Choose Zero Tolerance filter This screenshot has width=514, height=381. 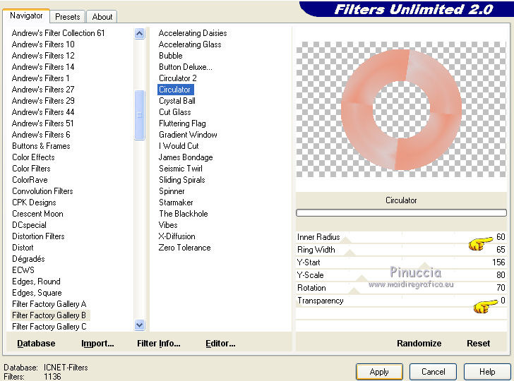point(184,248)
